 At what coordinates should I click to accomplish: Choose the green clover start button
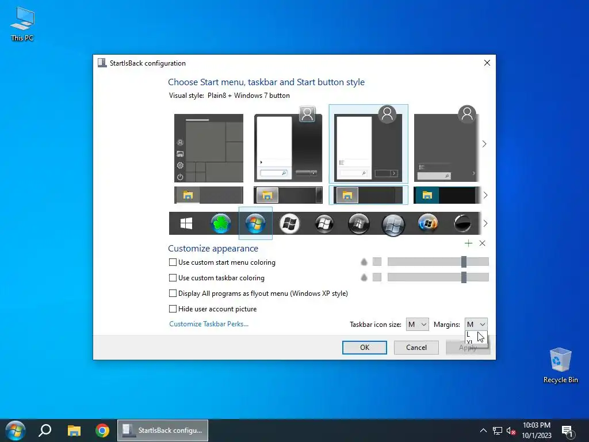tap(221, 223)
